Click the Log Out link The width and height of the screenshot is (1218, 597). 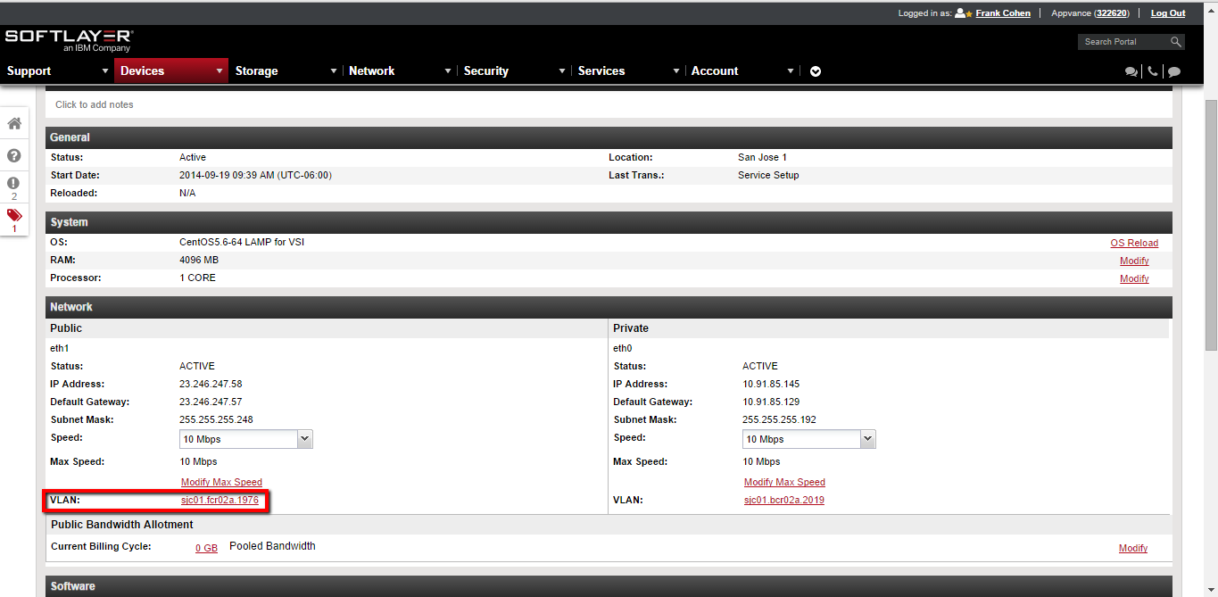pos(1168,13)
